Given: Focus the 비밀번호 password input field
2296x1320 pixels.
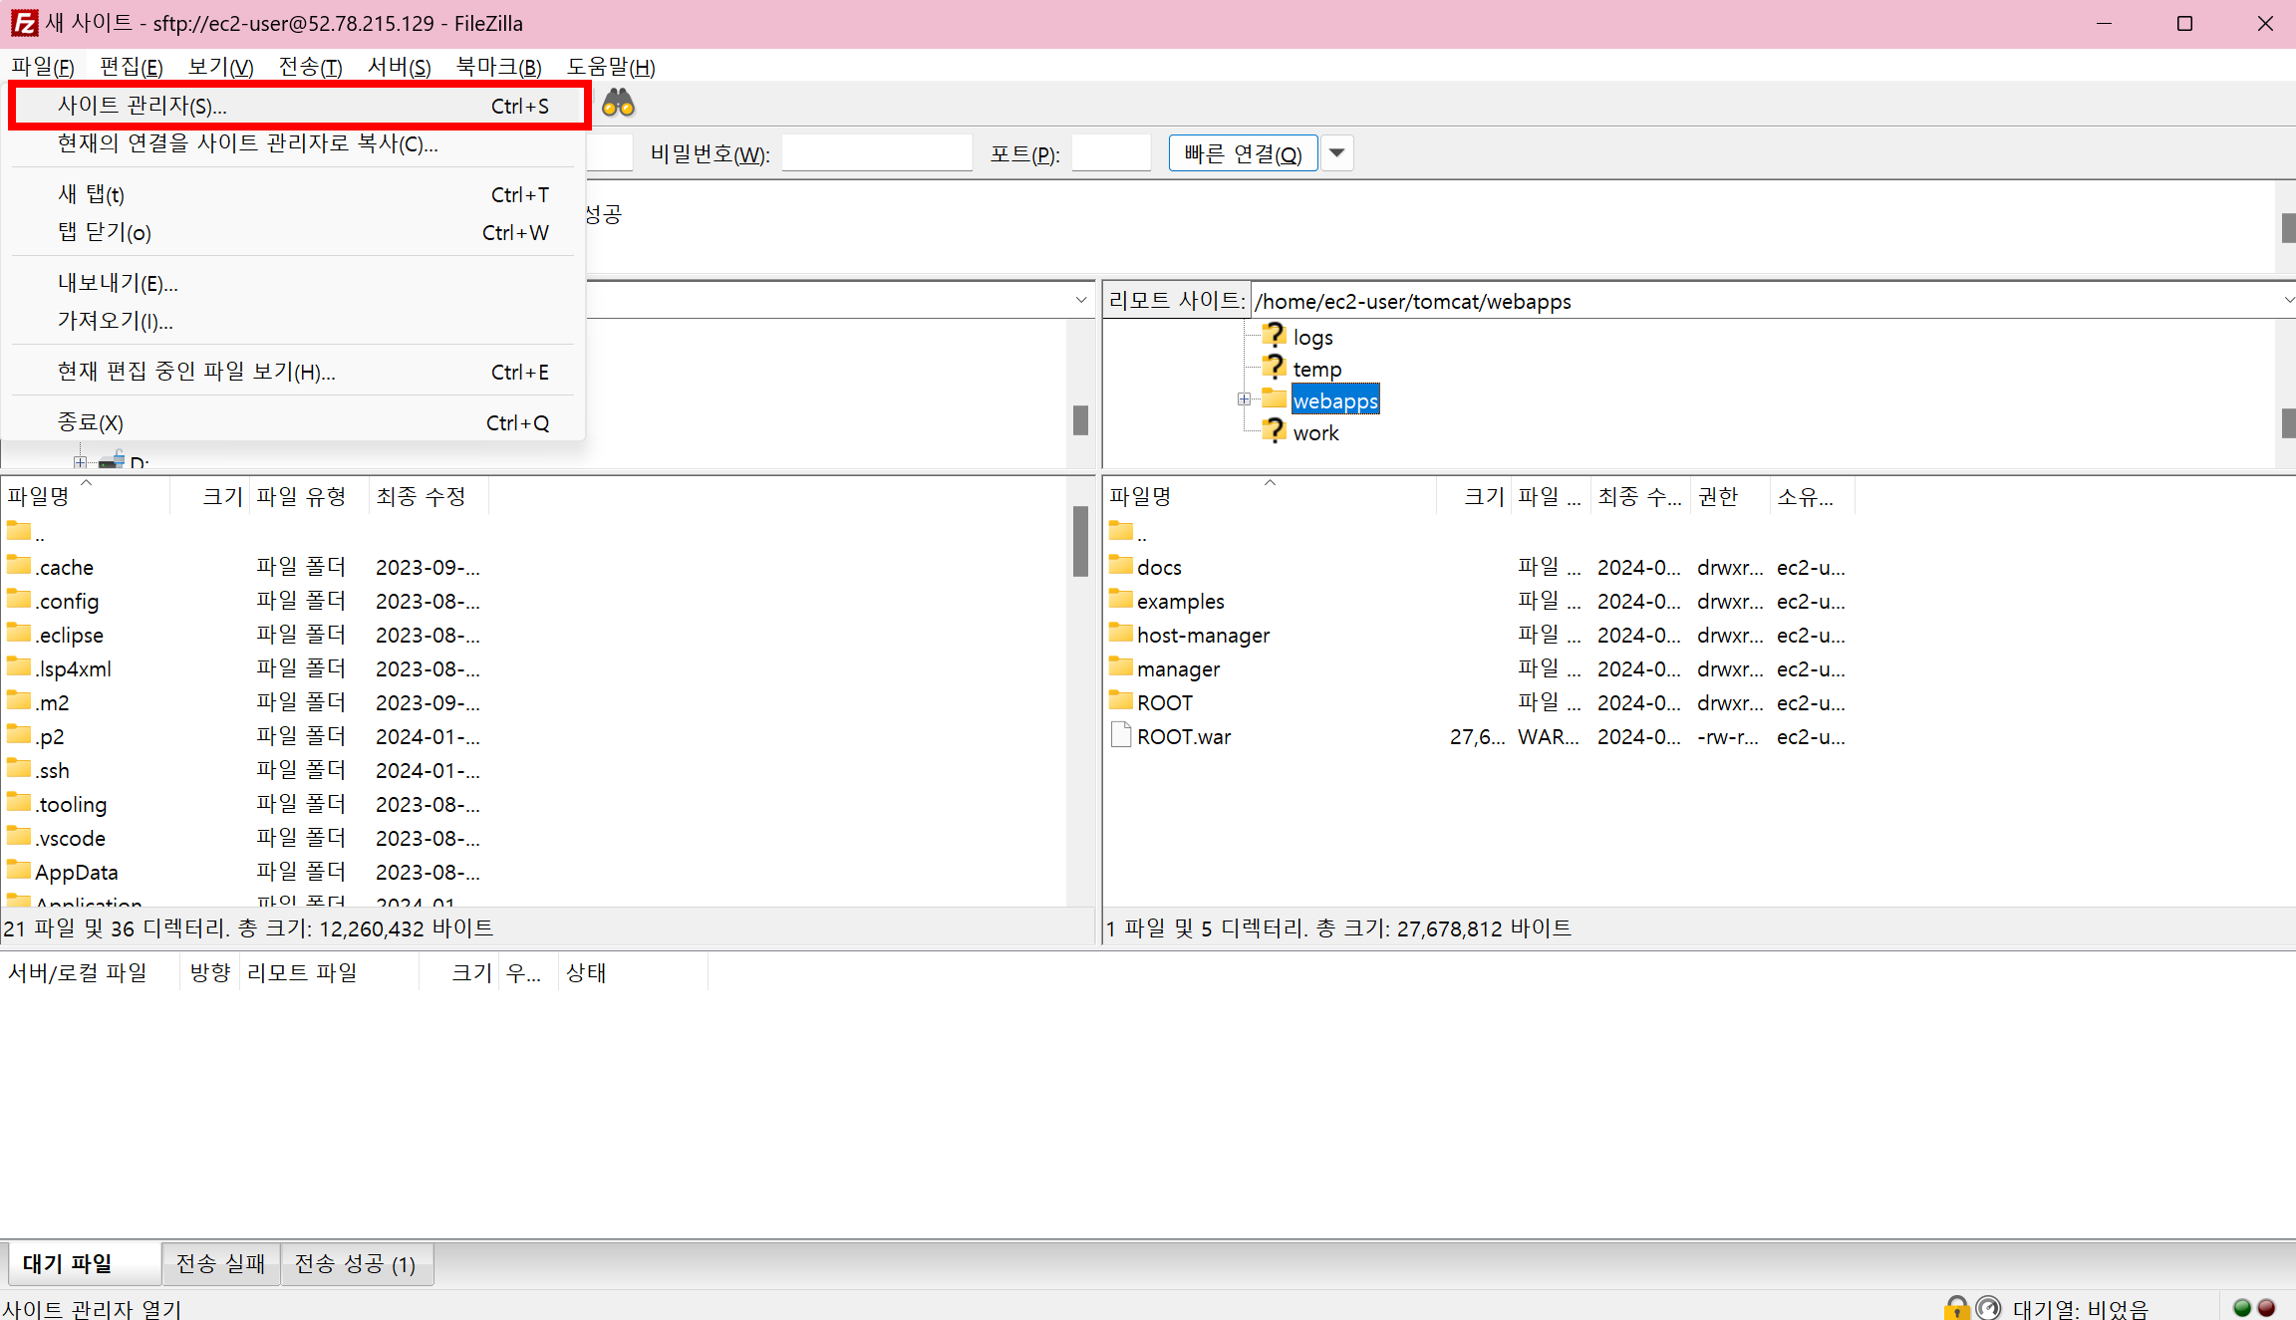Looking at the screenshot, I should [x=877, y=153].
